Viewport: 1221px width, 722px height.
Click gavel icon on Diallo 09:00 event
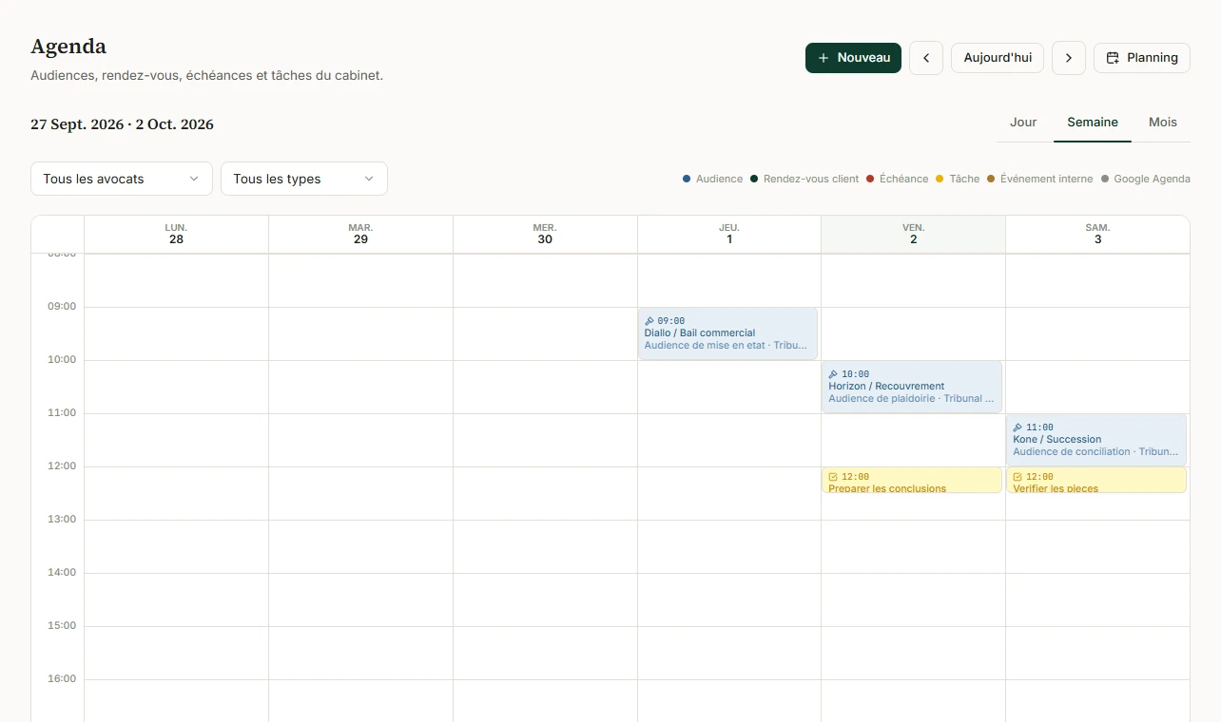tap(649, 321)
